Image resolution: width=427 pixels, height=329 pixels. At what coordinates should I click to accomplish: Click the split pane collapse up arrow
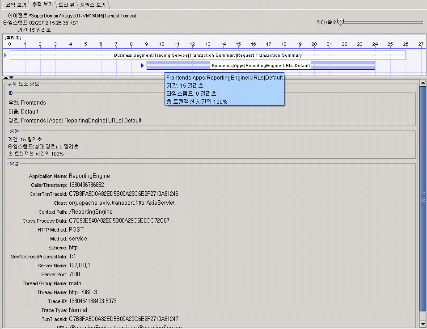[x=6, y=78]
